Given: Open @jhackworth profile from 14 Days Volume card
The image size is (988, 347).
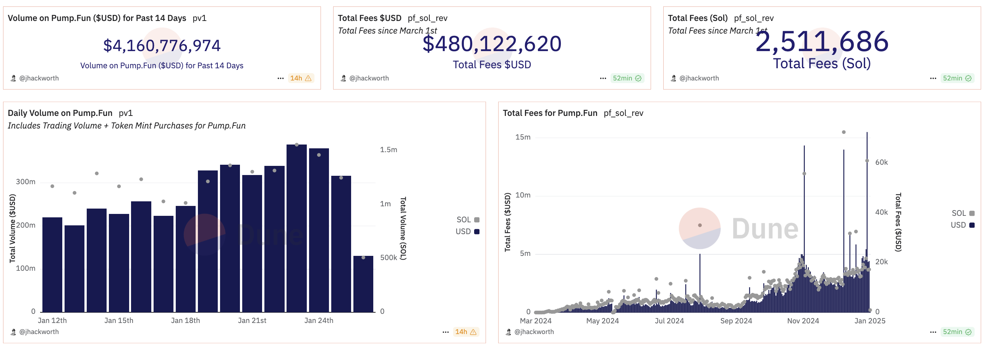Looking at the screenshot, I should pos(39,78).
